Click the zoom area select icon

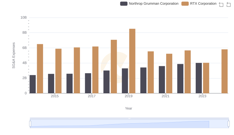(221, 4)
